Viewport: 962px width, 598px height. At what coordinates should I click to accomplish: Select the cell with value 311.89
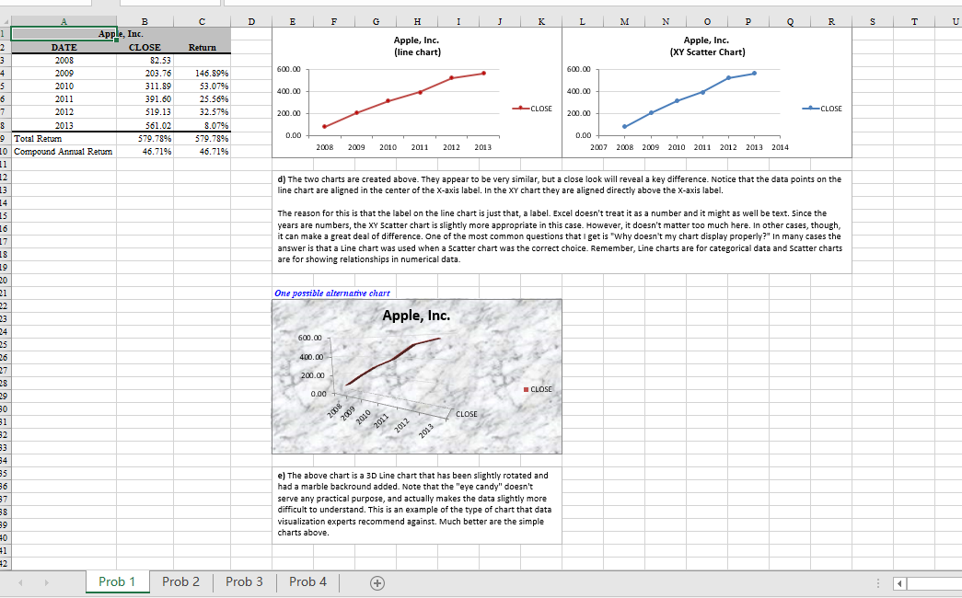[x=145, y=86]
